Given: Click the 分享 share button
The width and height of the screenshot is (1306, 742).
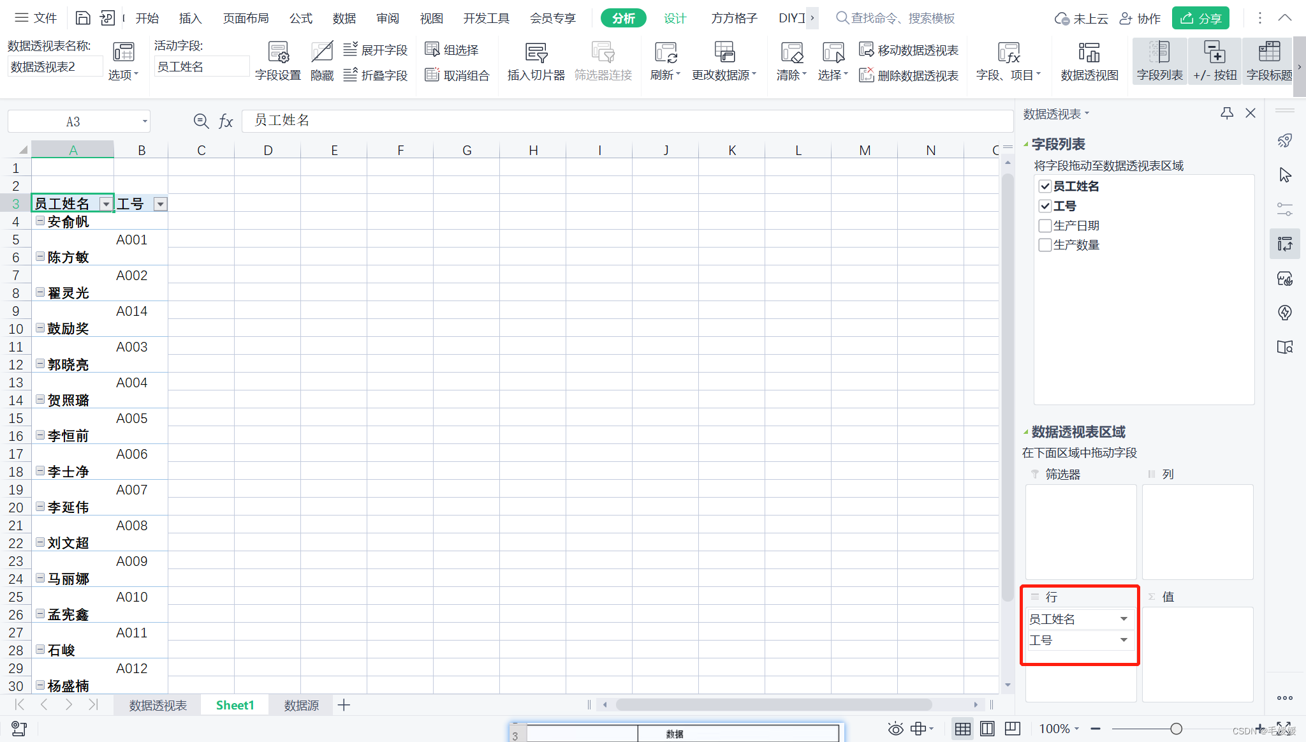Looking at the screenshot, I should pos(1201,19).
